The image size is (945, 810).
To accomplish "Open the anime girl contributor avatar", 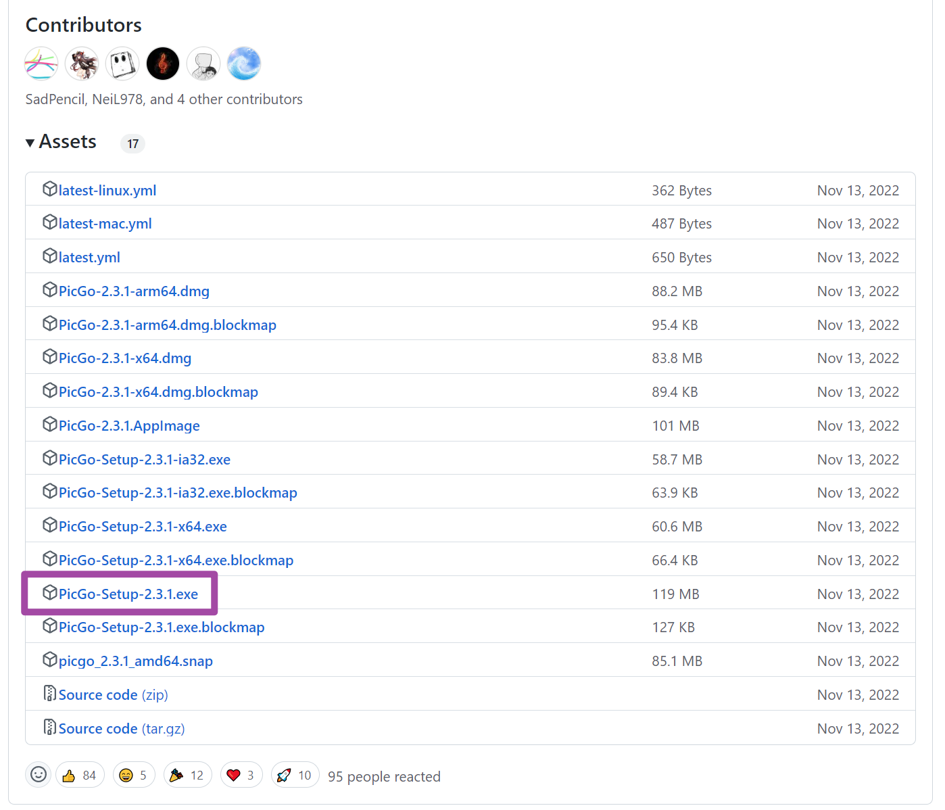I will 82,64.
